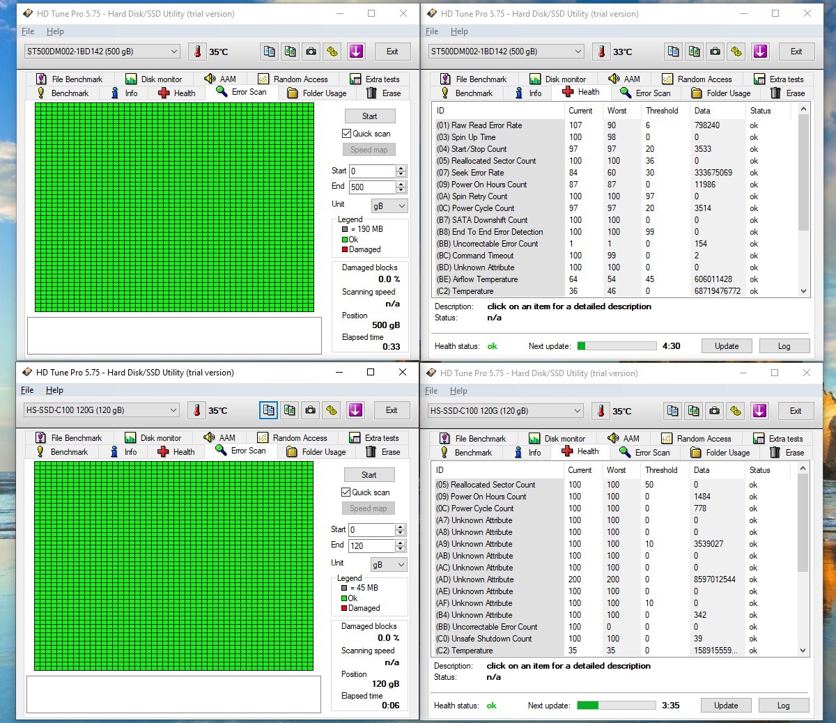Click the thermometer icon showing 33°C
836x723 pixels.
601,52
